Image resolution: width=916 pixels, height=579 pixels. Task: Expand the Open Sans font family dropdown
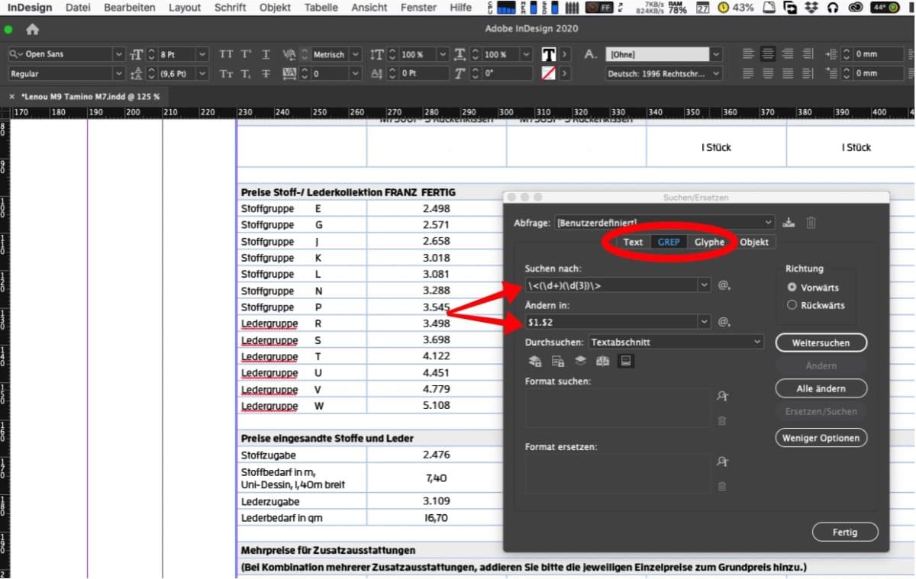pos(118,55)
